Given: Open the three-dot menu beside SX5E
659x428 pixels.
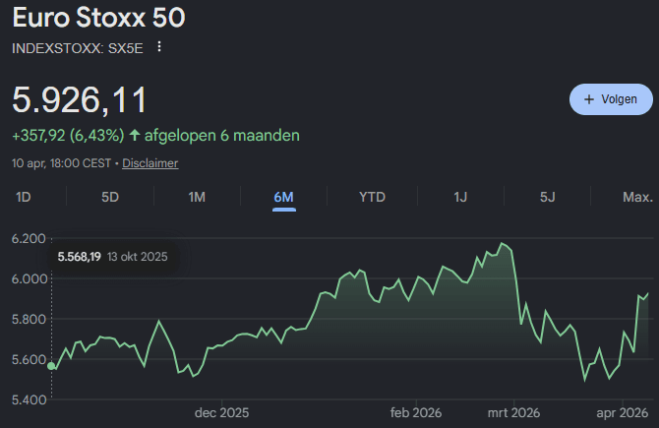Looking at the screenshot, I should 159,47.
